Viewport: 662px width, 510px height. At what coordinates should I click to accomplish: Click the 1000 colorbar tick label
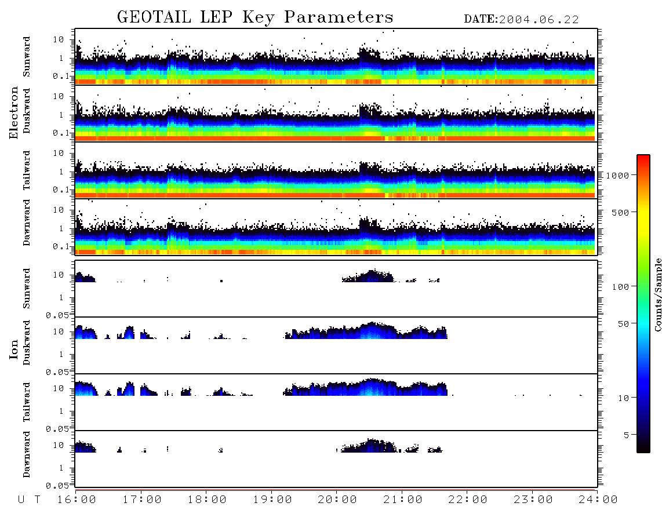(618, 176)
